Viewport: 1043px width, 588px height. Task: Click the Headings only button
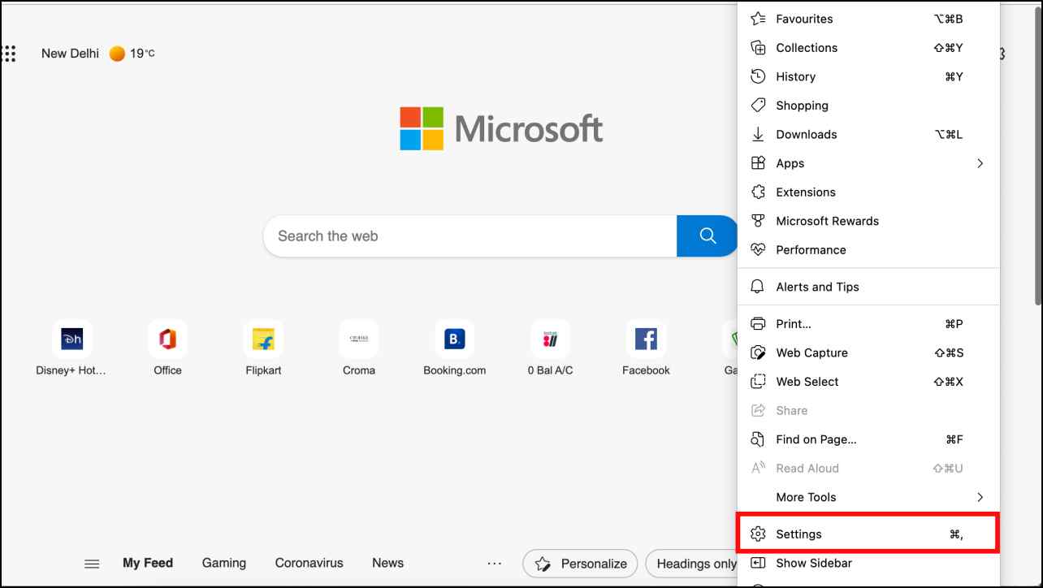[x=691, y=564]
